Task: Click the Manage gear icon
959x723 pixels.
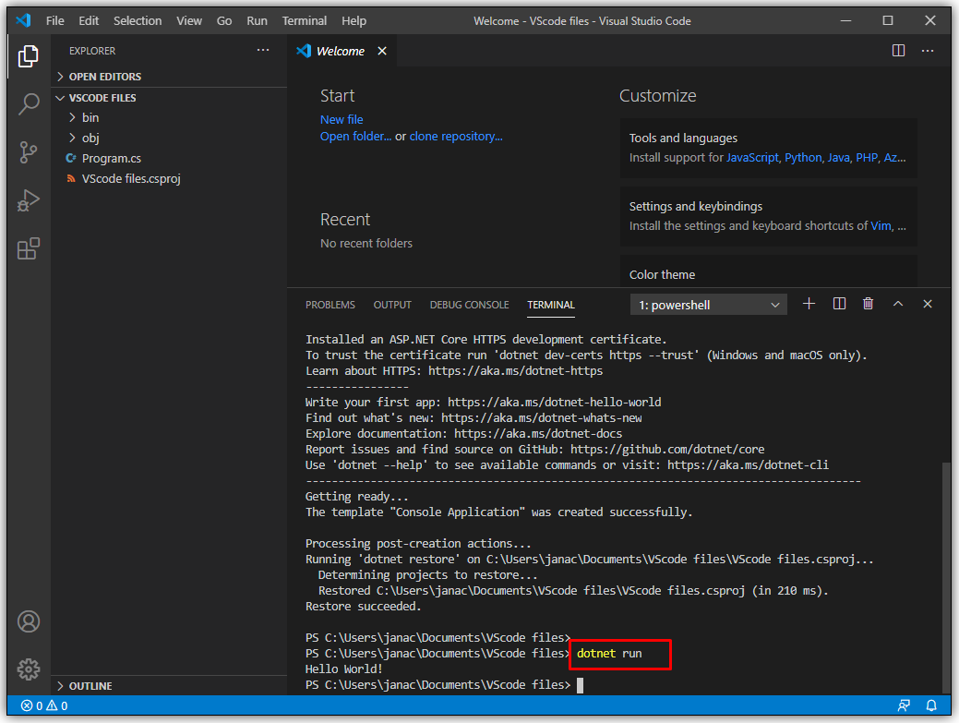Action: point(29,669)
